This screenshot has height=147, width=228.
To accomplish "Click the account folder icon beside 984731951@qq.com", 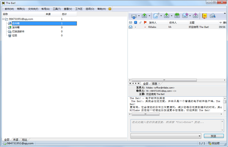I will coord(6,19).
